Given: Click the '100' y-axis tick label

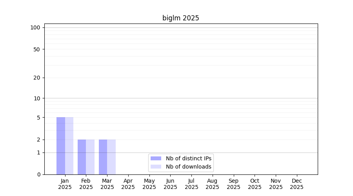Looking at the screenshot, I should tap(35, 27).
